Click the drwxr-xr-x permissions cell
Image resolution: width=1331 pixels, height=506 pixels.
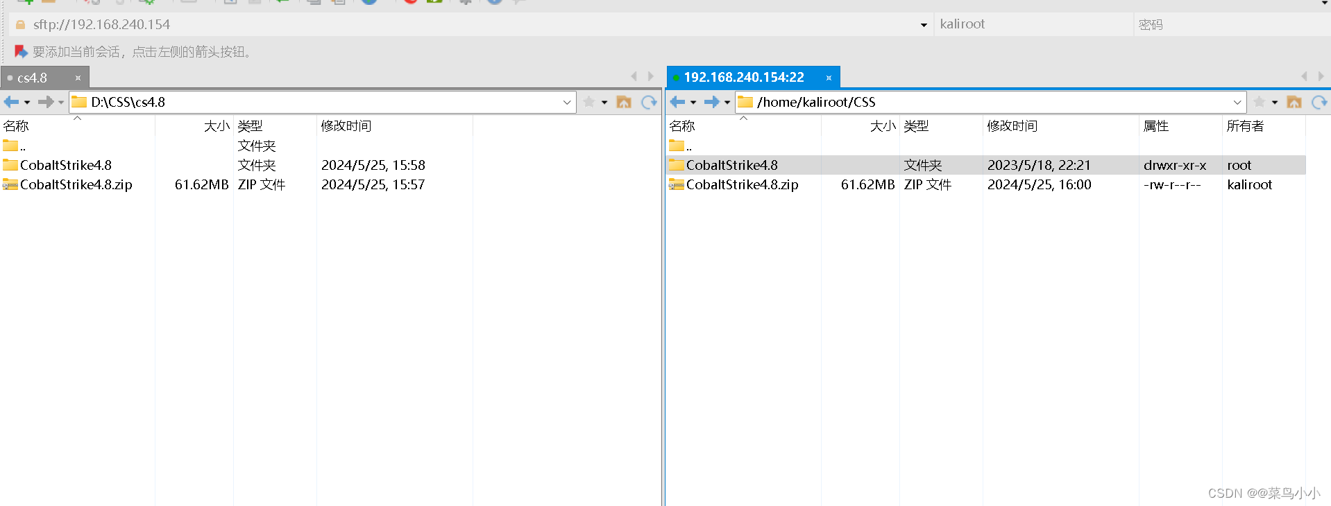pyautogui.click(x=1175, y=165)
